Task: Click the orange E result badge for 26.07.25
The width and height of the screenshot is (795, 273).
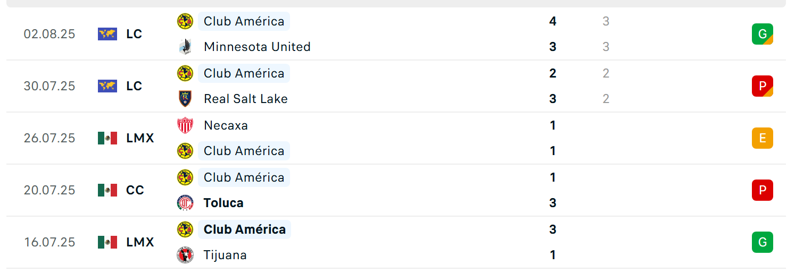Action: point(762,138)
